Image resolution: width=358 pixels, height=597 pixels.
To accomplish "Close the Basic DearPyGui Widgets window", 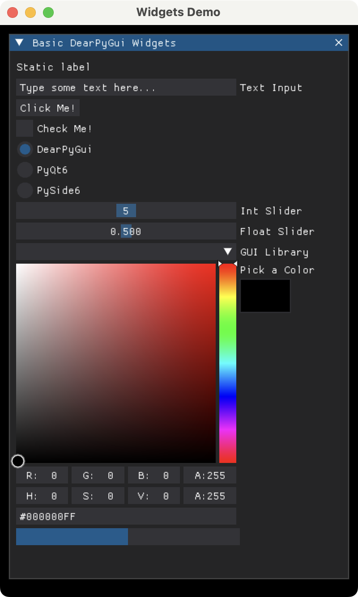I will pos(339,42).
